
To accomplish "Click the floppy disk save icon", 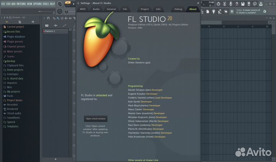I will pos(243,4).
